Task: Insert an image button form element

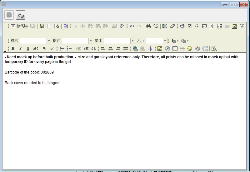Action: click(x=235, y=26)
